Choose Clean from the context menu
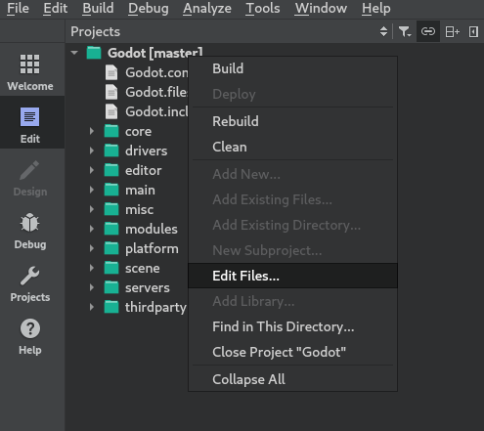Screen dimensions: 484x431 pos(292,147)
